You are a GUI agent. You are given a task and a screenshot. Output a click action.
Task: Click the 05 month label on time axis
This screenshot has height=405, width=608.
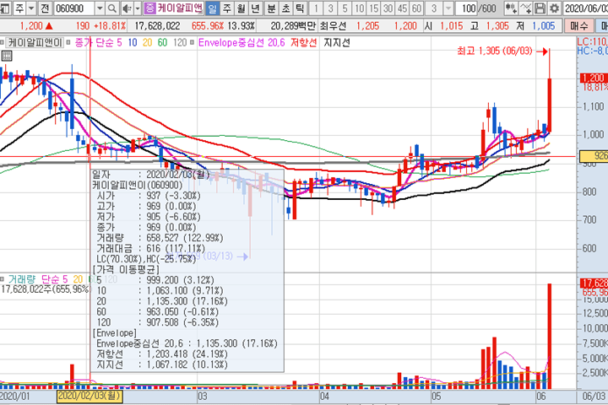coord(437,396)
